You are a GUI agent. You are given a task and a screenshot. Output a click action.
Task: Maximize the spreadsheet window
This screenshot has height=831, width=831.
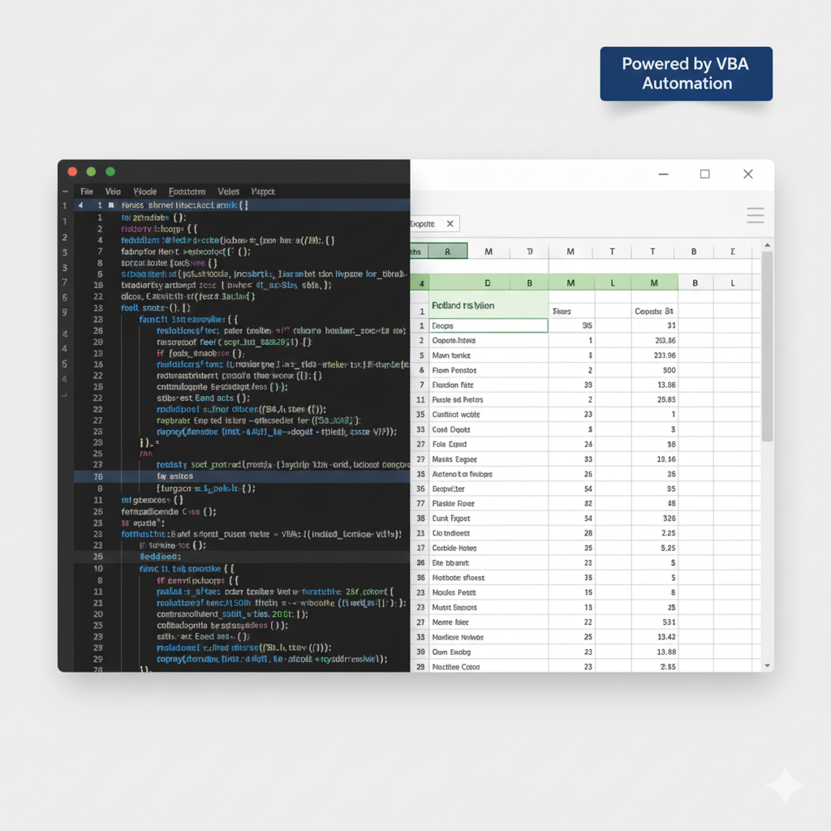coord(704,174)
